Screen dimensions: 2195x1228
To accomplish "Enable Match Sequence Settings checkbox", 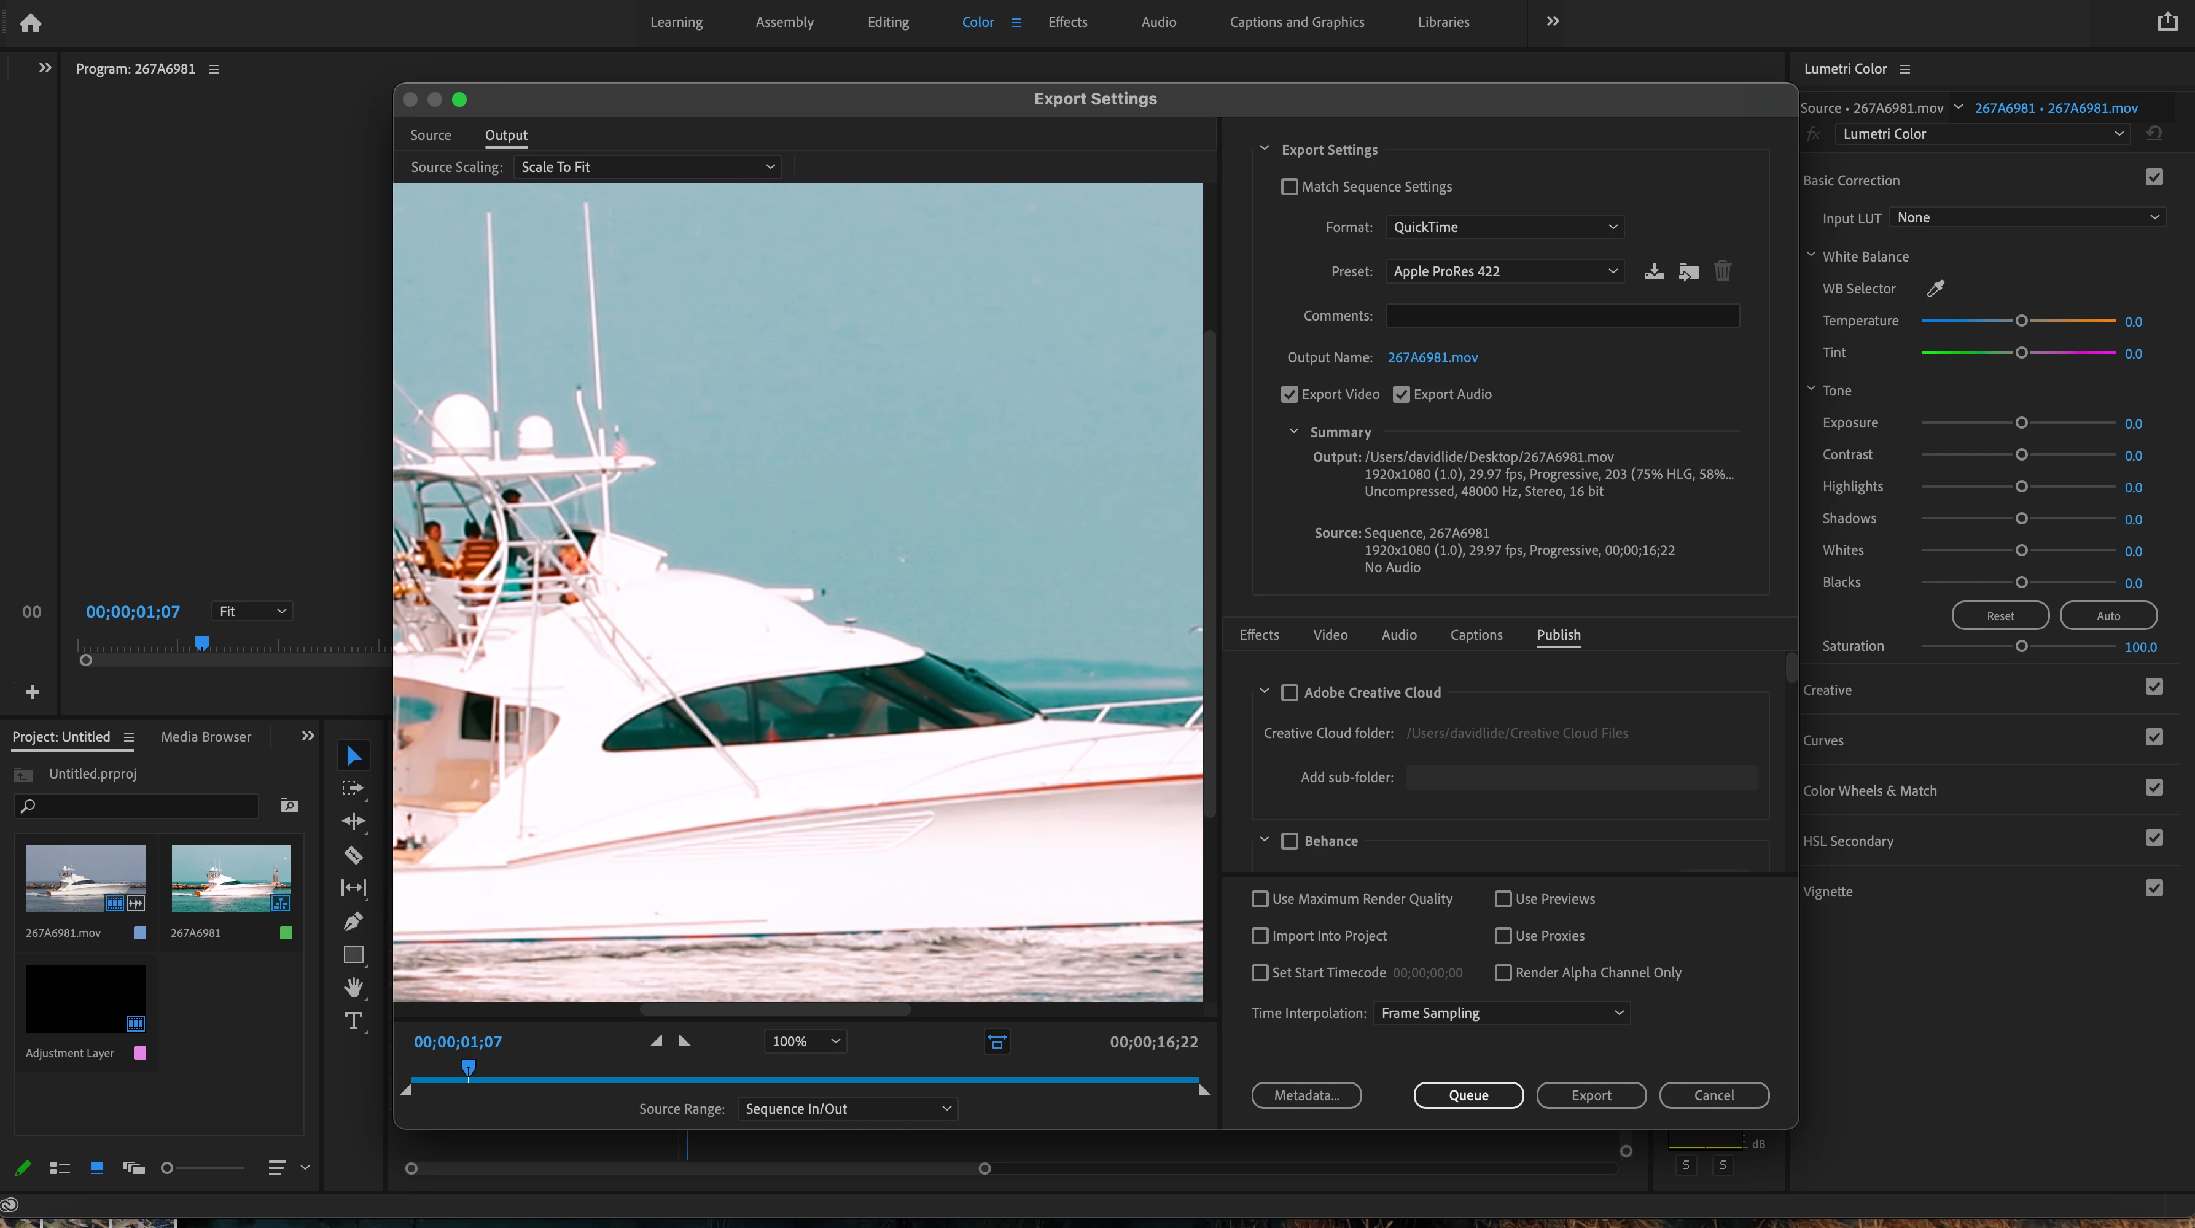I will 1289,187.
